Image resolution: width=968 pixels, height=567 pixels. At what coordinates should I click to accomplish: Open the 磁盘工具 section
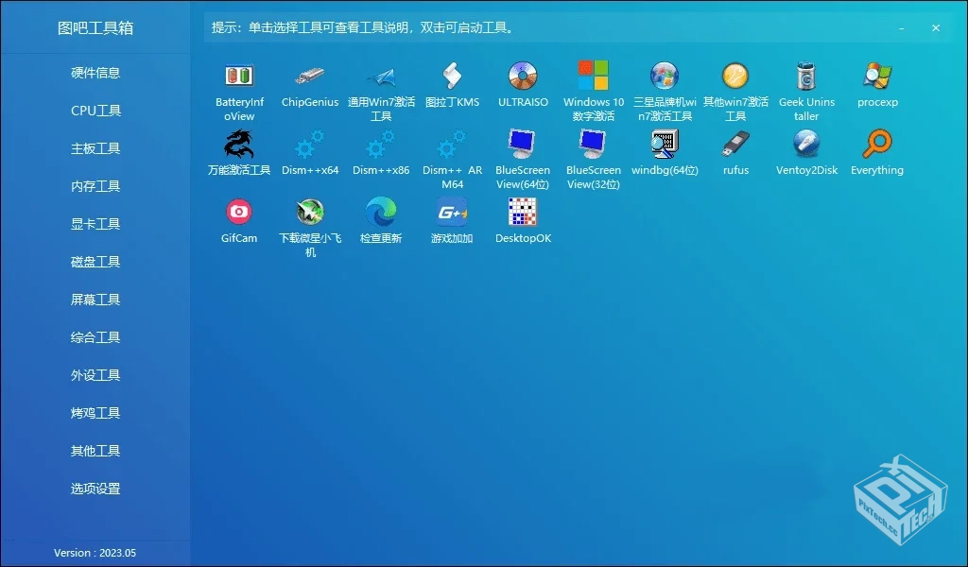coord(95,262)
